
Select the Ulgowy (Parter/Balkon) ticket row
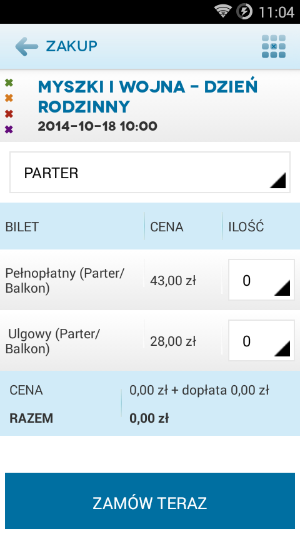point(150,341)
